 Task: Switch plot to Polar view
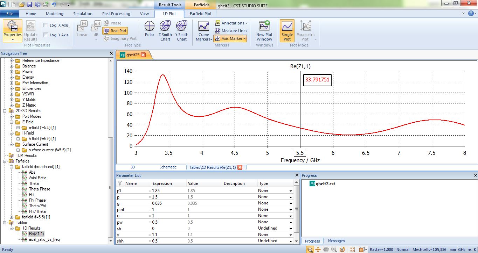150,29
